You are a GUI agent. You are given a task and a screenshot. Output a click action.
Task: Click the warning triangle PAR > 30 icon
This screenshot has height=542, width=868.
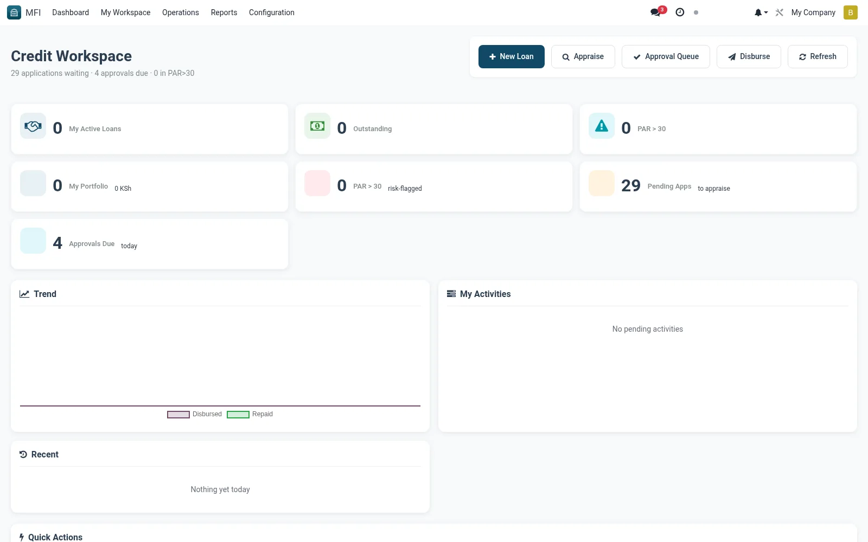(602, 126)
